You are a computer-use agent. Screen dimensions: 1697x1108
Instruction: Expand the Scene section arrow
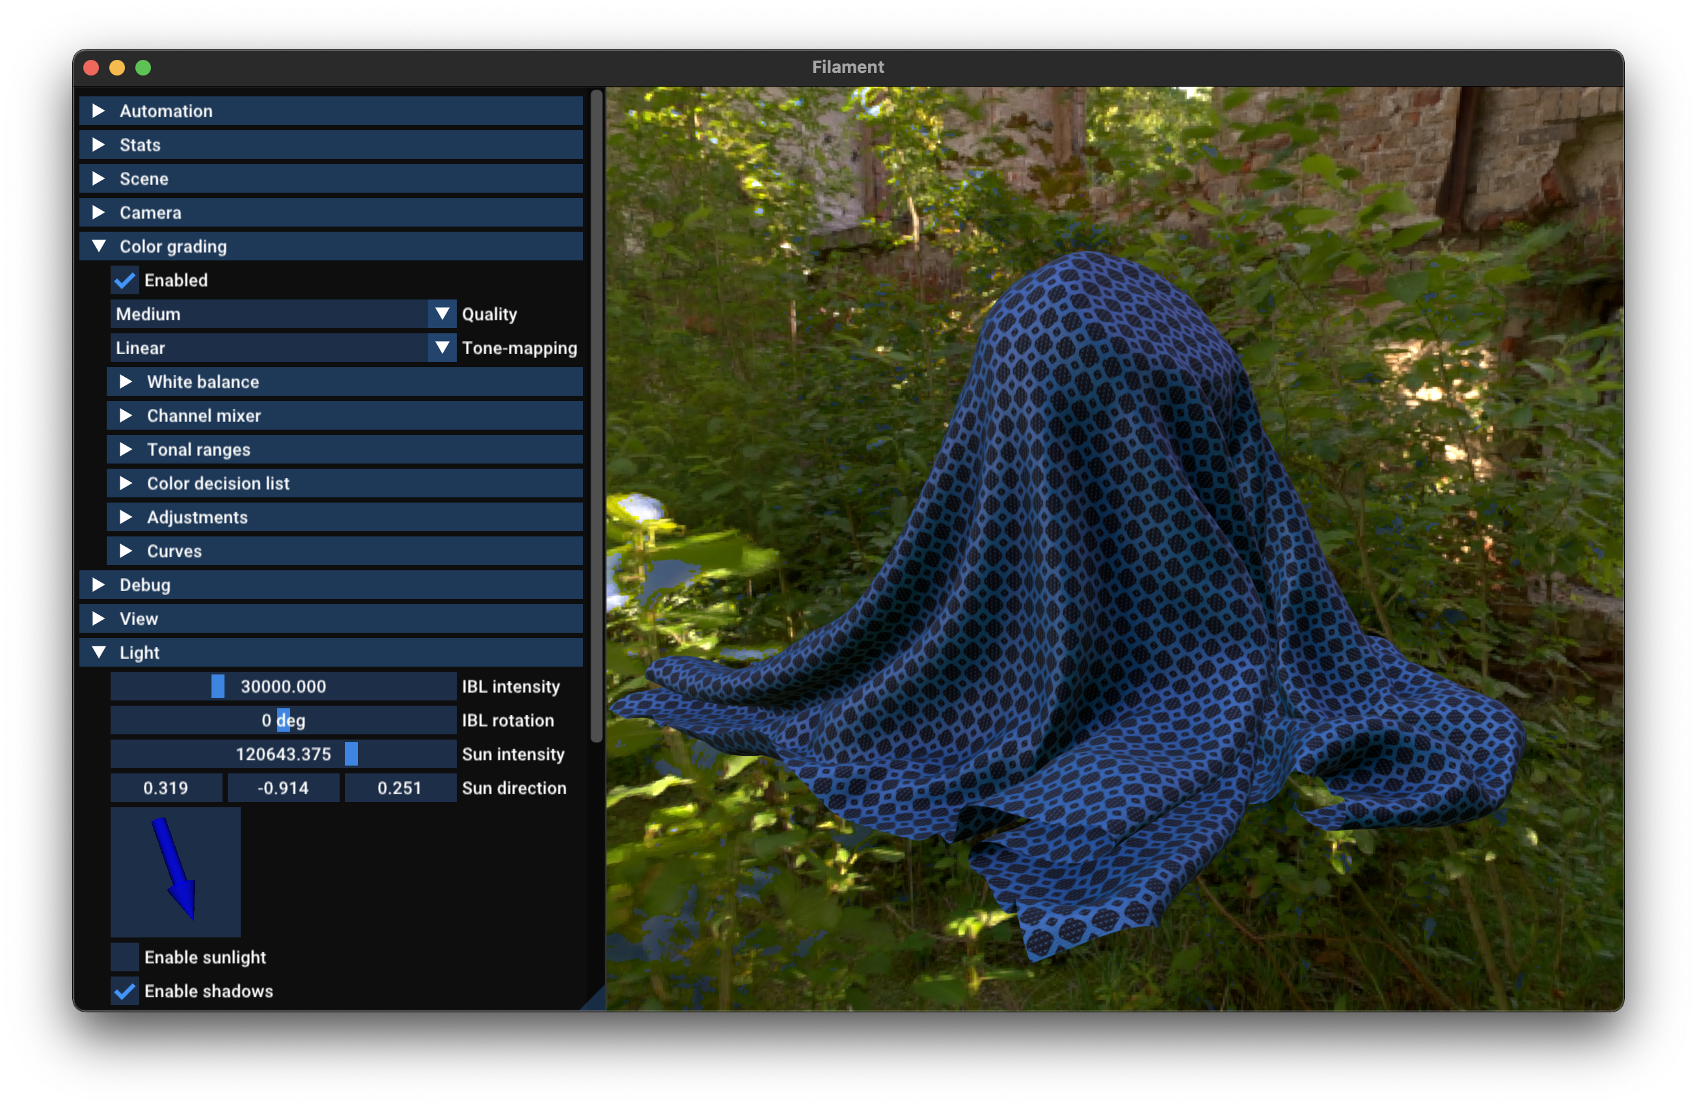pos(99,178)
